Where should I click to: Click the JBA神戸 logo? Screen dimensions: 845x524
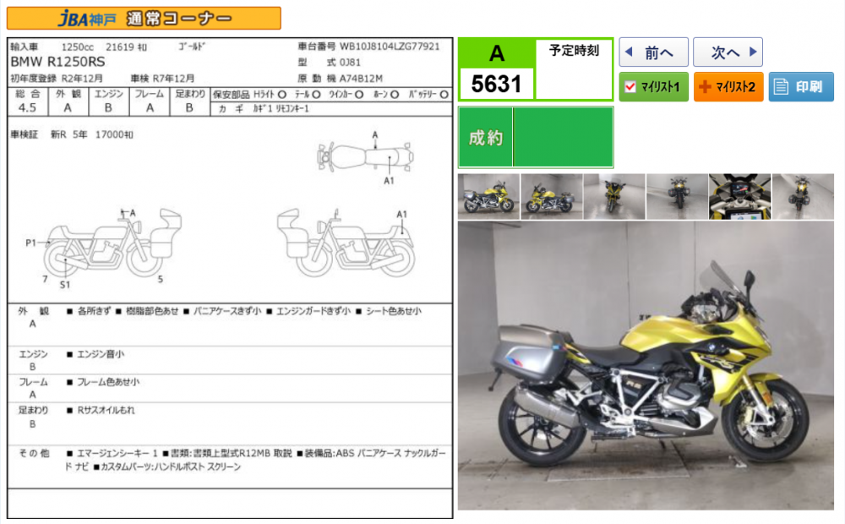[82, 19]
